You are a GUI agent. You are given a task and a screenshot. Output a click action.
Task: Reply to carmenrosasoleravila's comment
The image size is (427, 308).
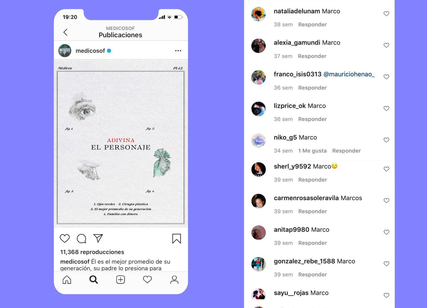pos(313,211)
